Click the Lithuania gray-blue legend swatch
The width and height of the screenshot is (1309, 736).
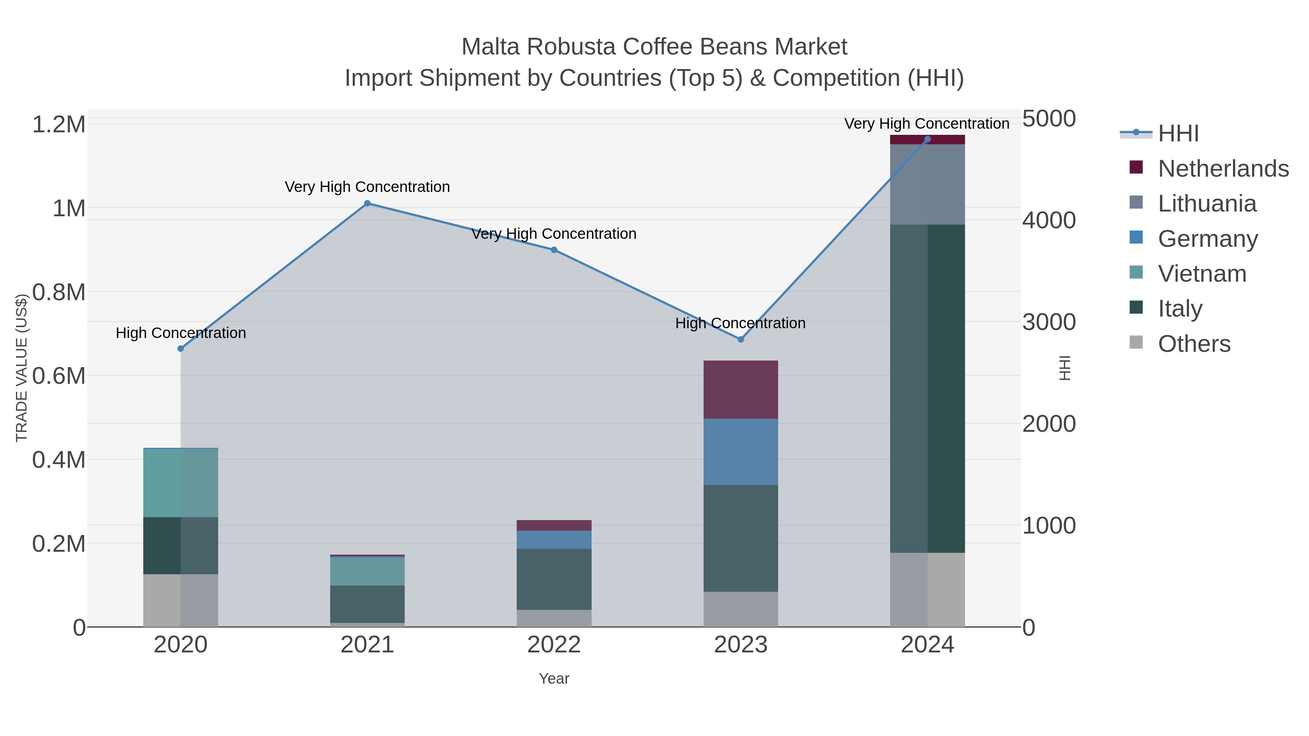tap(1136, 202)
